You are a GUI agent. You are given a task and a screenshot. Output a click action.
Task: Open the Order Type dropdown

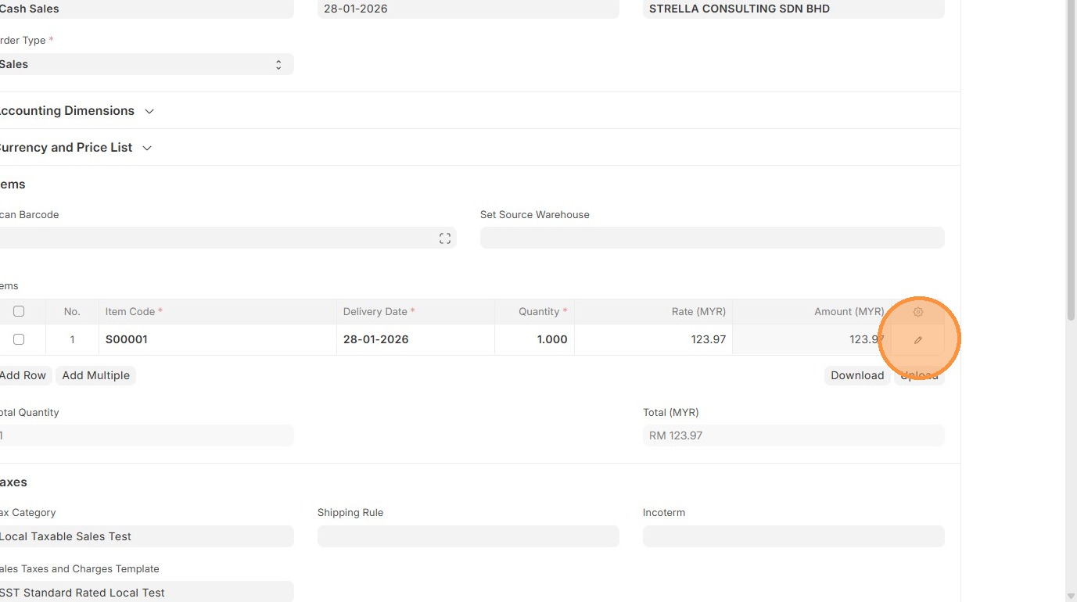click(x=145, y=64)
